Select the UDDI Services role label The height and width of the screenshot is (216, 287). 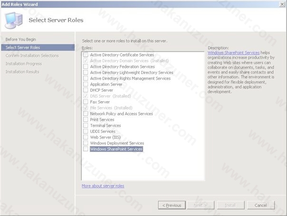pos(103,131)
